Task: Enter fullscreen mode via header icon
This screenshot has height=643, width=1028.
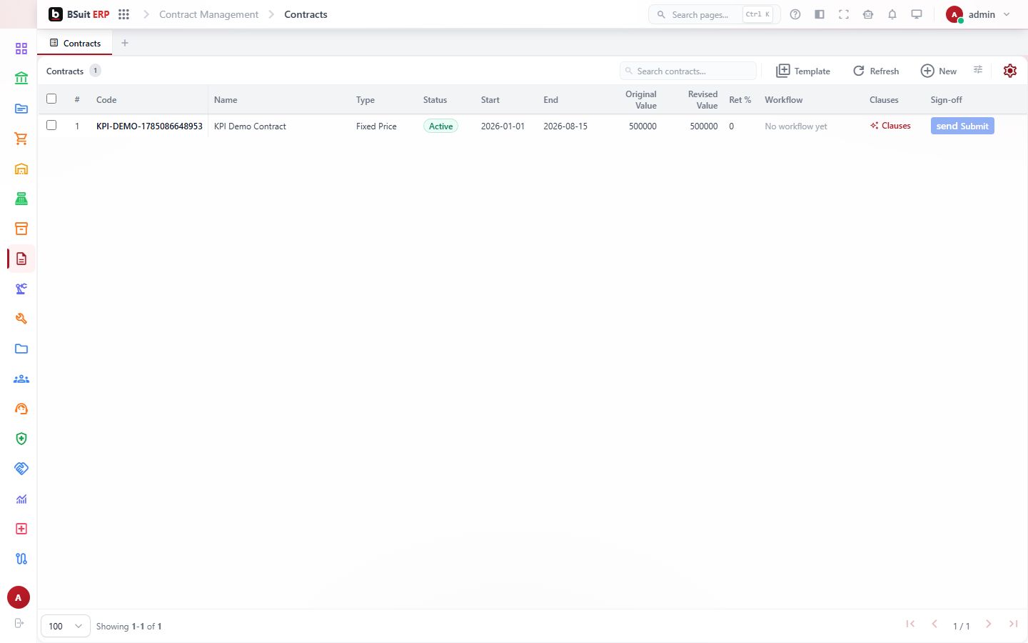Action: [844, 14]
